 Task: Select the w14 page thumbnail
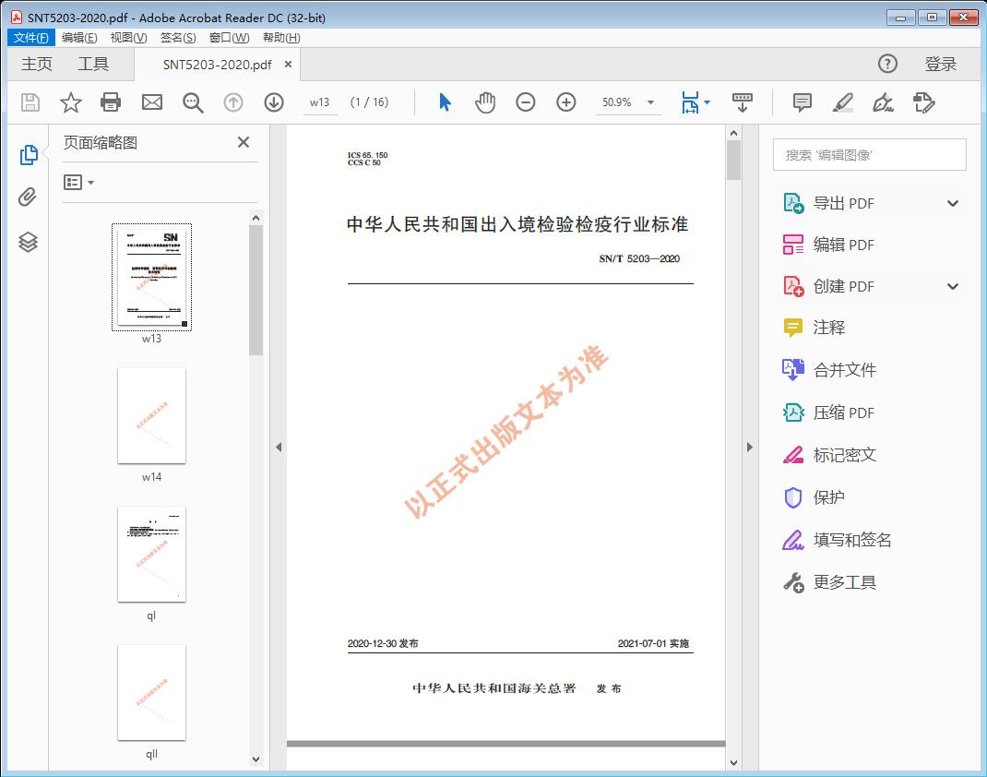click(x=151, y=416)
